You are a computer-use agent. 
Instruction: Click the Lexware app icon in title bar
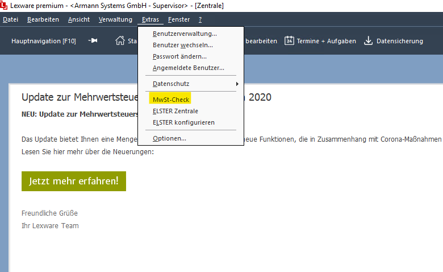click(x=3, y=5)
